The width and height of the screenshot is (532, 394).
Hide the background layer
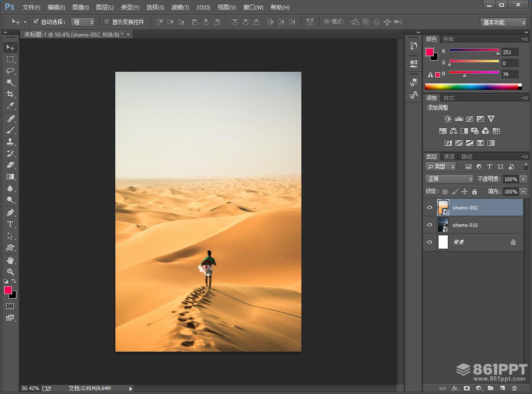point(430,242)
